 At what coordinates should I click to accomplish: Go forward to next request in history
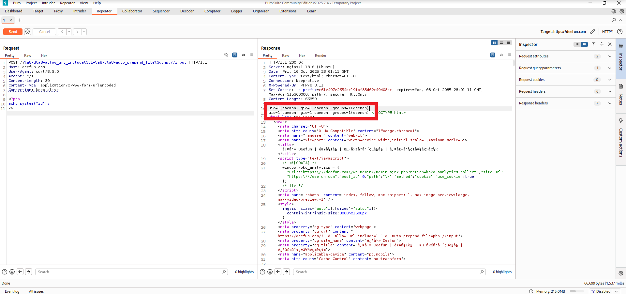pyautogui.click(x=77, y=32)
